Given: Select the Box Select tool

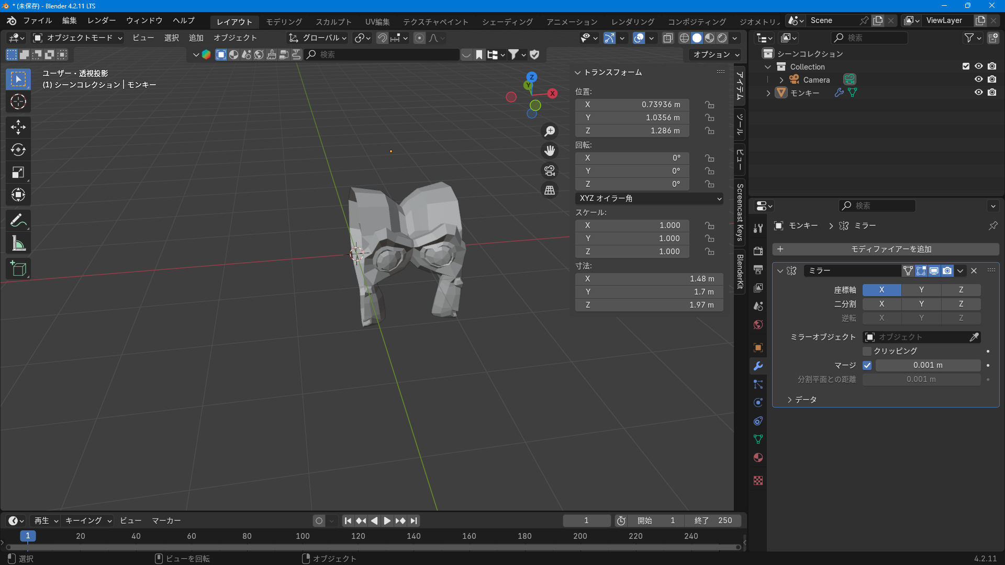Looking at the screenshot, I should point(18,79).
